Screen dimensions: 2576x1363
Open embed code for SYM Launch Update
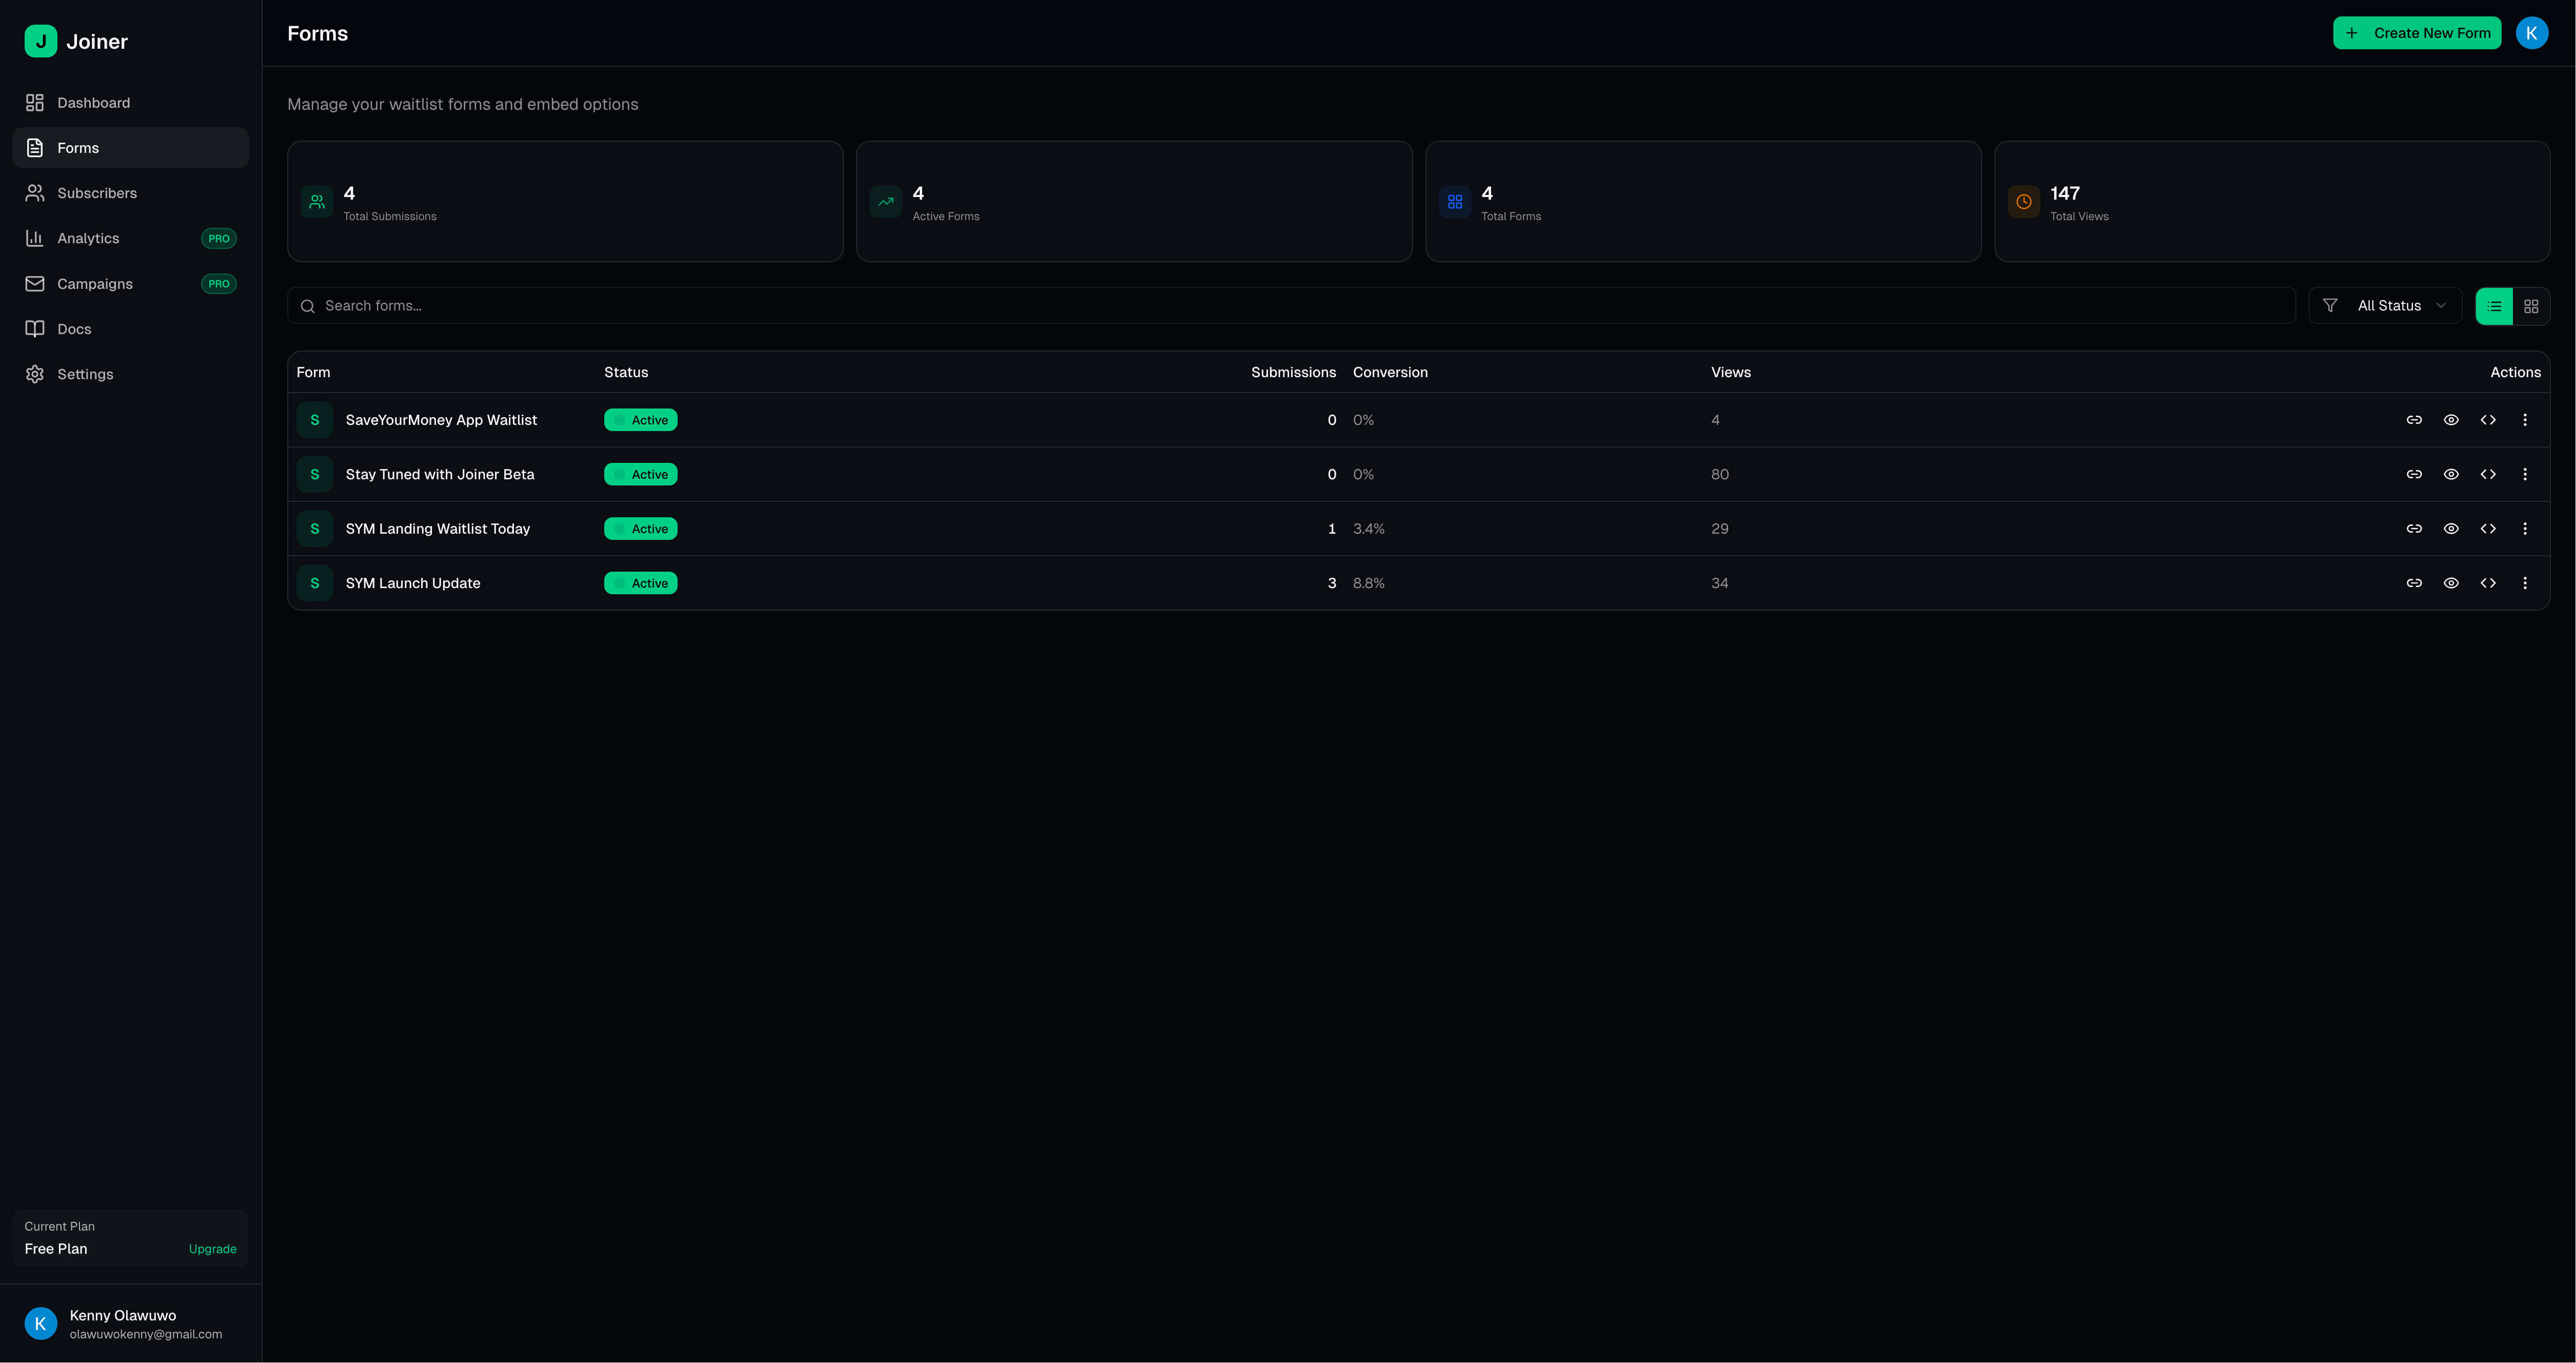tap(2489, 582)
